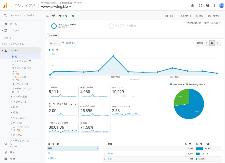
Task: Click the export download icon
Action: coord(178,16)
